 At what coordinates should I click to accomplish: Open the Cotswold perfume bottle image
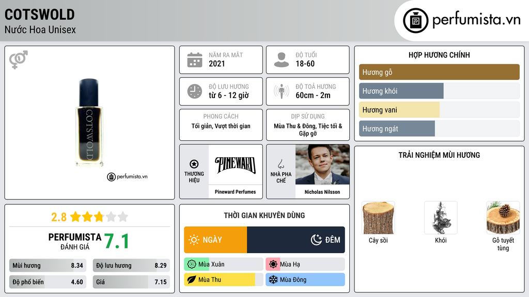pyautogui.click(x=89, y=123)
